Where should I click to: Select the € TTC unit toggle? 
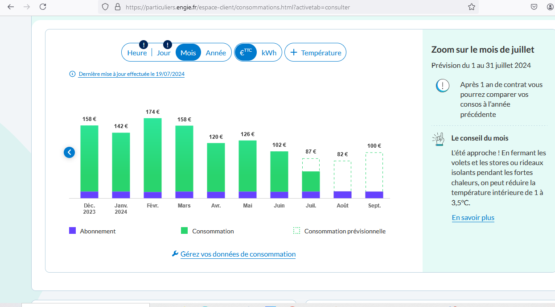tap(246, 52)
